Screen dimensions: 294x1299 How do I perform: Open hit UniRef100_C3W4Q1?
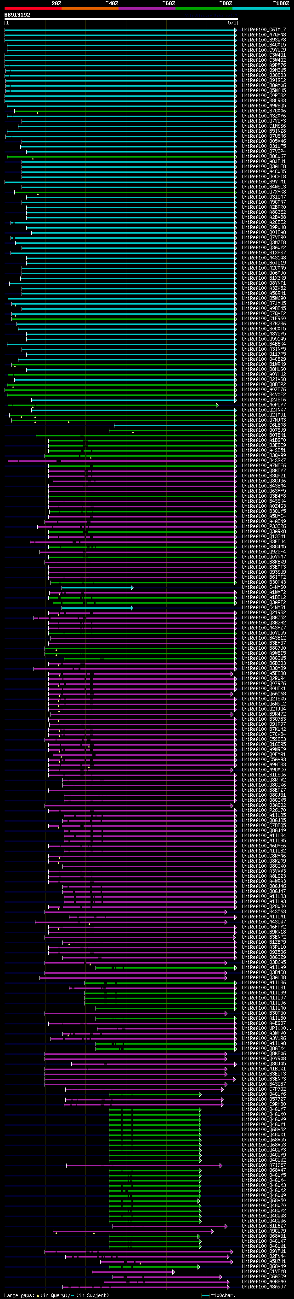[263, 55]
